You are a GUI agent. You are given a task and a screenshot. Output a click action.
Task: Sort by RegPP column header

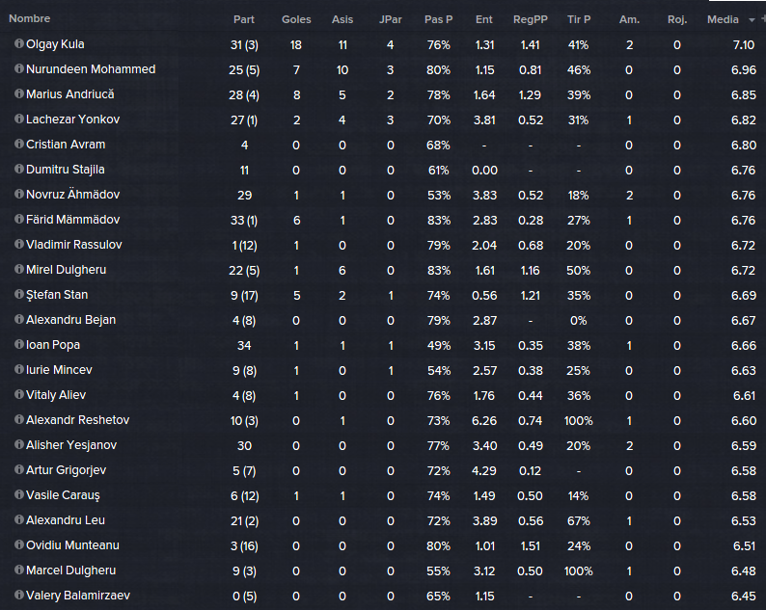[x=530, y=19]
